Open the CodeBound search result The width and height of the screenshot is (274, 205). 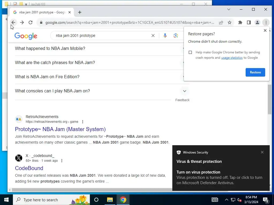coord(29,168)
